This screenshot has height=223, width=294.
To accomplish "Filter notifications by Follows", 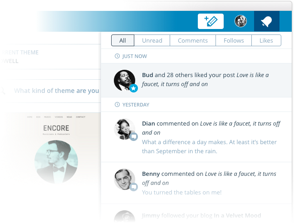I will point(234,40).
